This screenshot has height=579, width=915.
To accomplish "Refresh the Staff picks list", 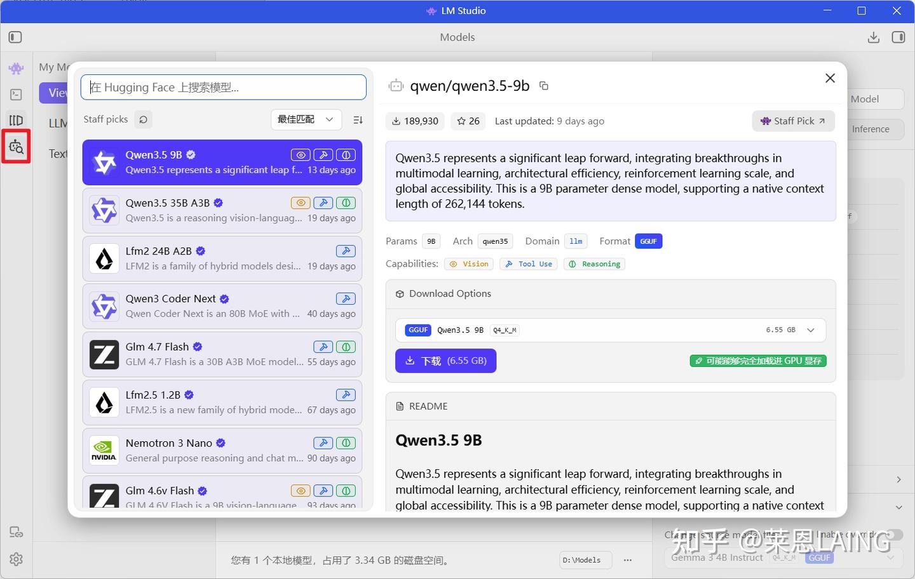I will coord(144,119).
